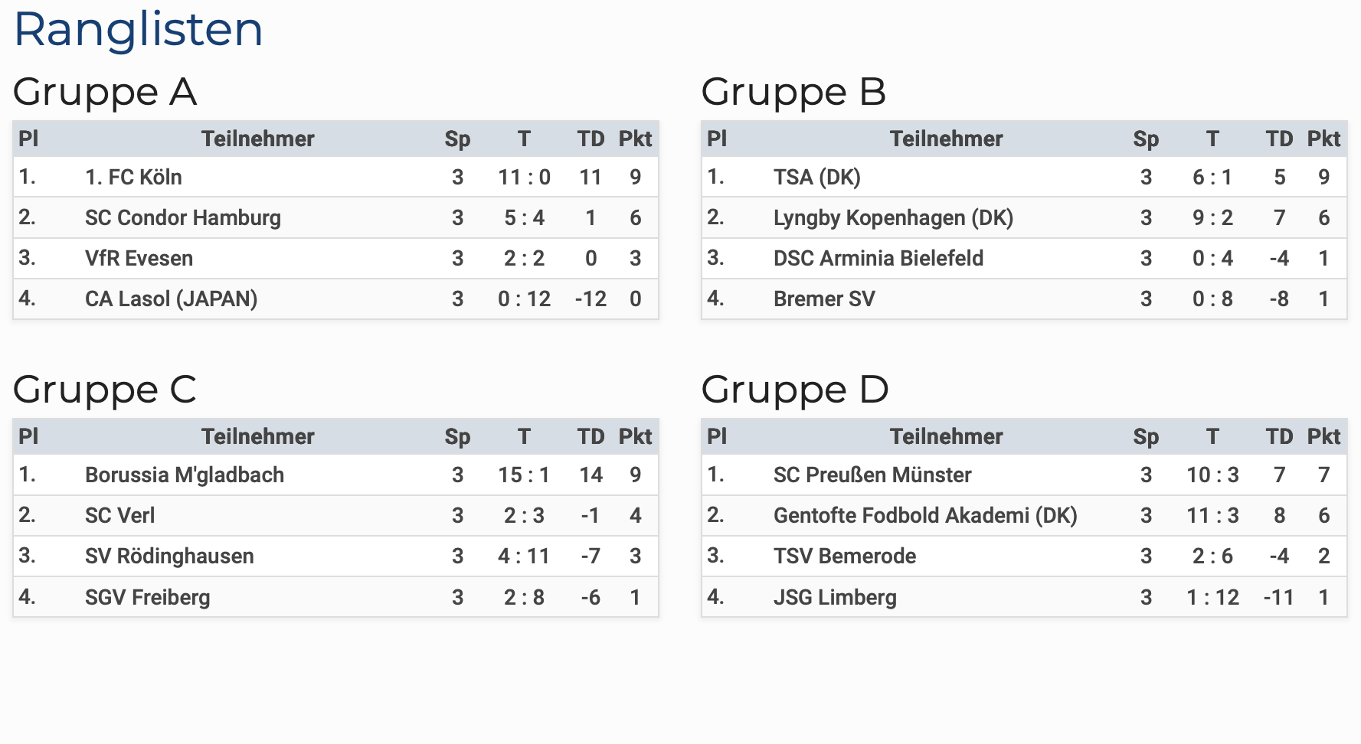Click the Ranglisten page heading
Image resolution: width=1361 pixels, height=744 pixels.
[x=139, y=30]
